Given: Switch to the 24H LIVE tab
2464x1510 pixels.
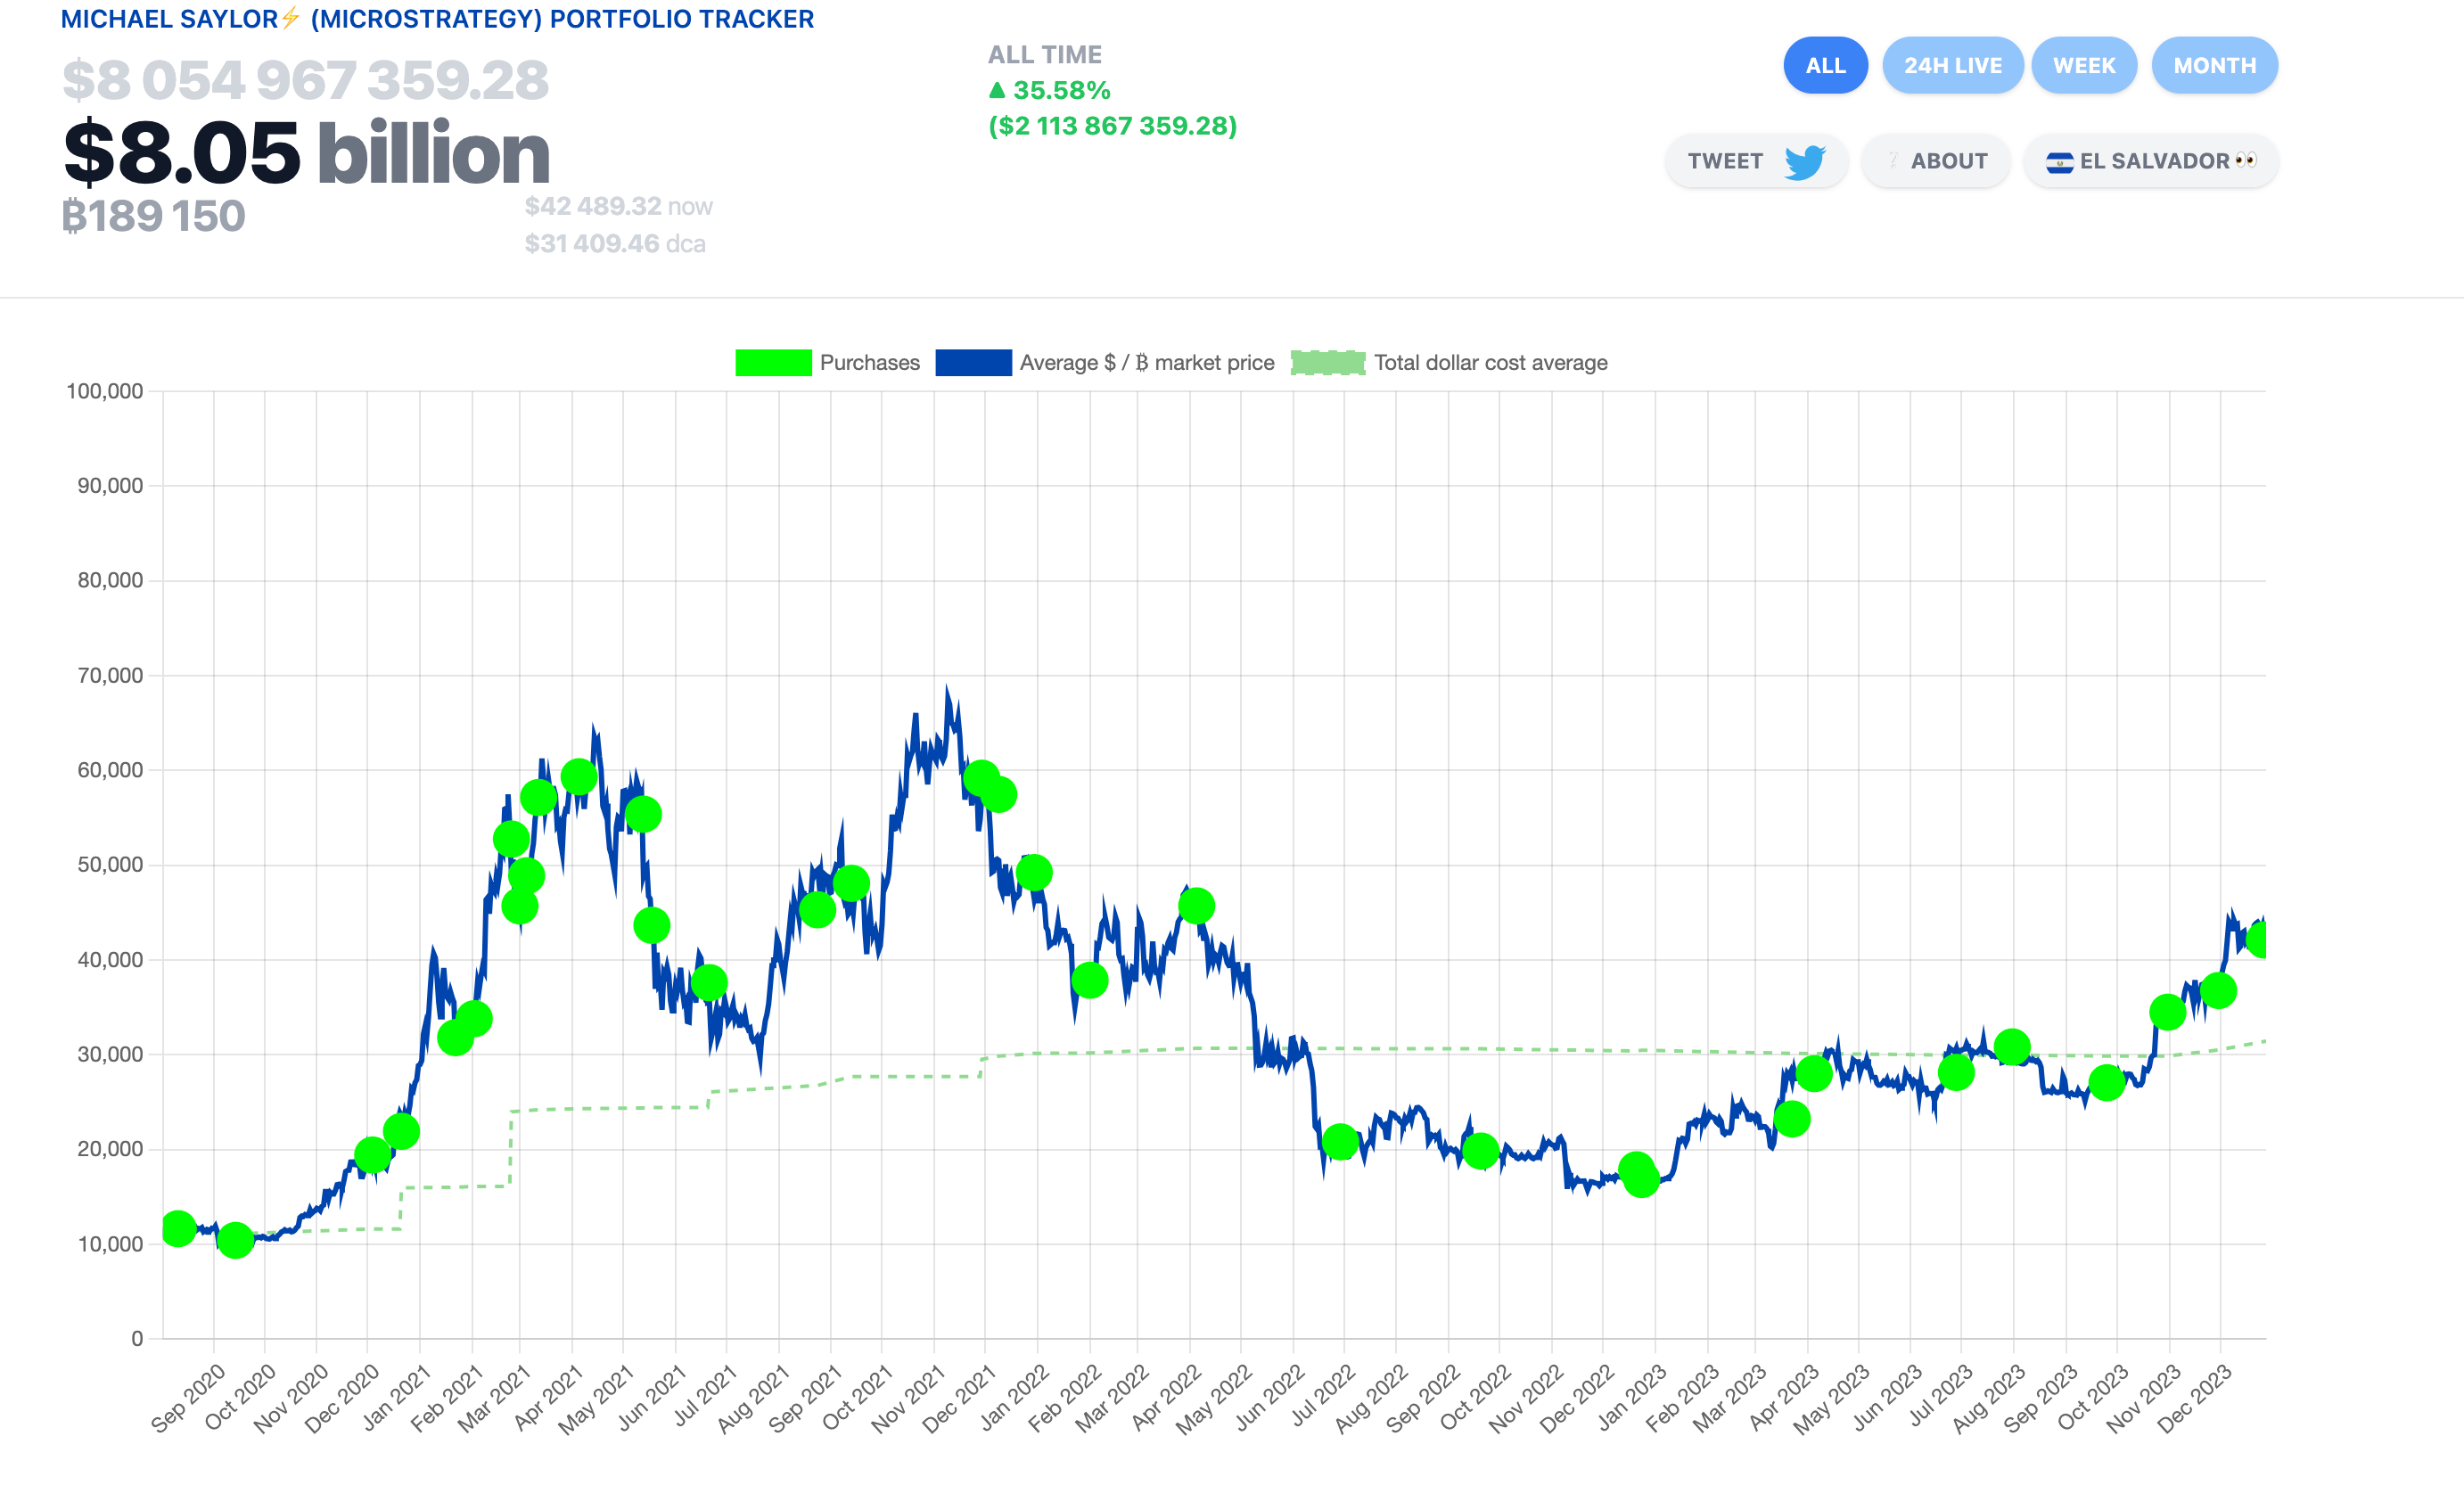Looking at the screenshot, I should (x=1952, y=65).
